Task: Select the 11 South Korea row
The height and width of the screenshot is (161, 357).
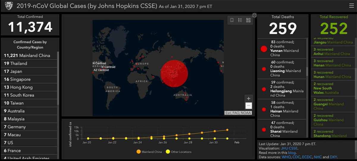Action: tap(29, 95)
